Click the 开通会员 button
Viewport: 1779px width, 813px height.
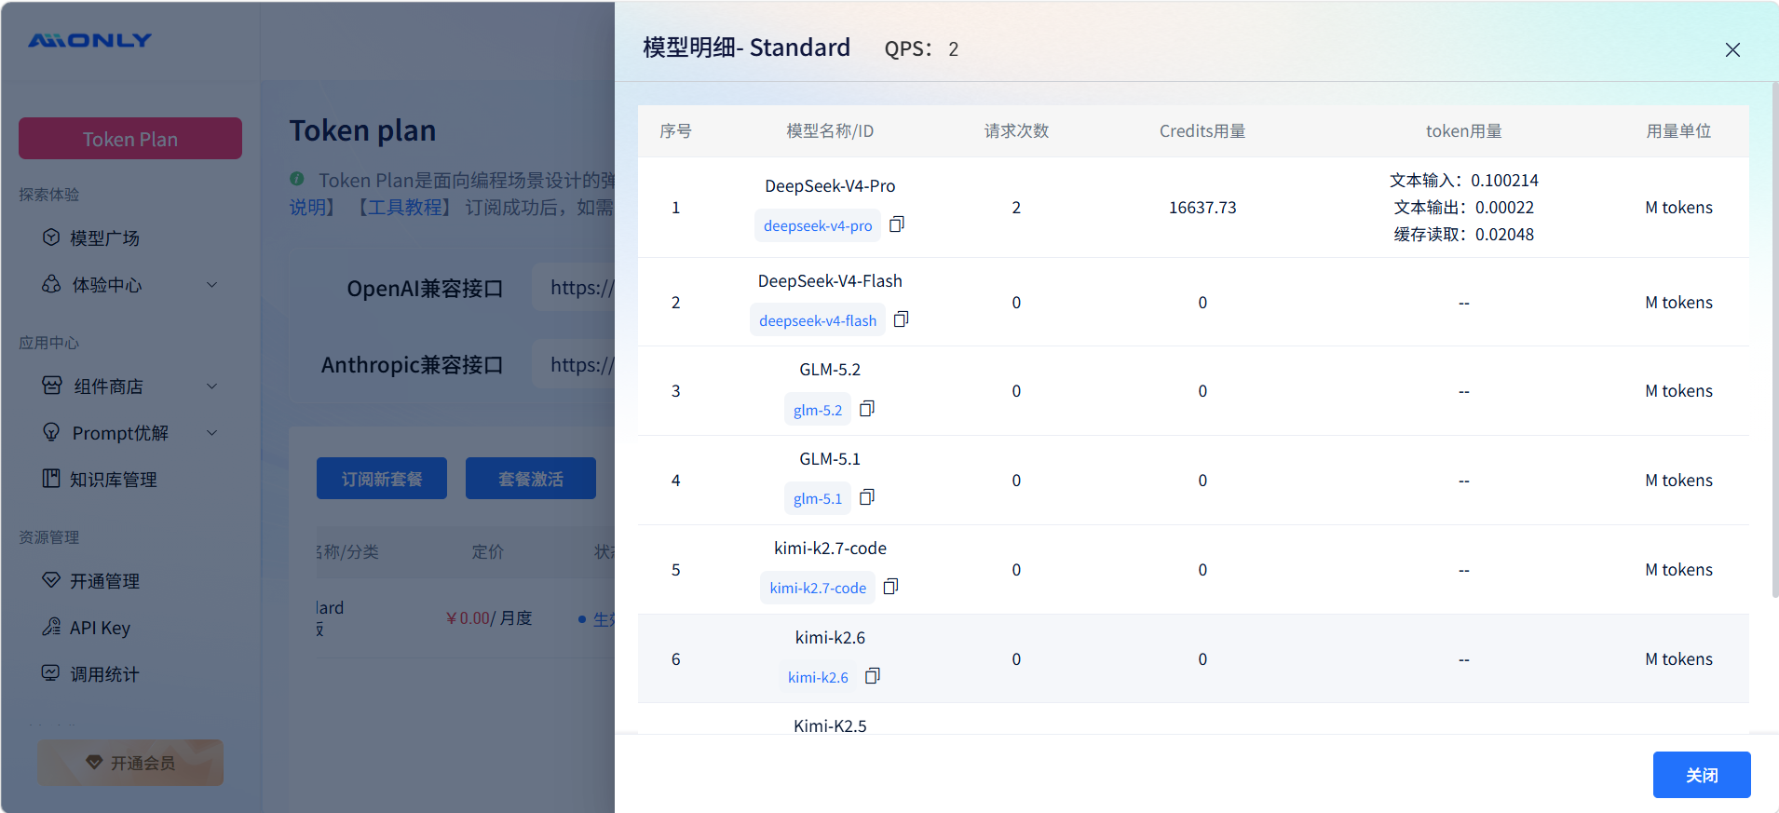130,763
